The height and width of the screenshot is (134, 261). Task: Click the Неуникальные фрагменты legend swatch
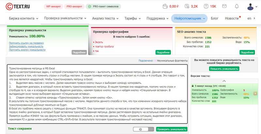[155, 61]
